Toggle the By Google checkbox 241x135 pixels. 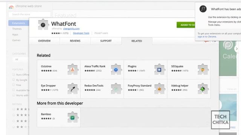click(14, 80)
